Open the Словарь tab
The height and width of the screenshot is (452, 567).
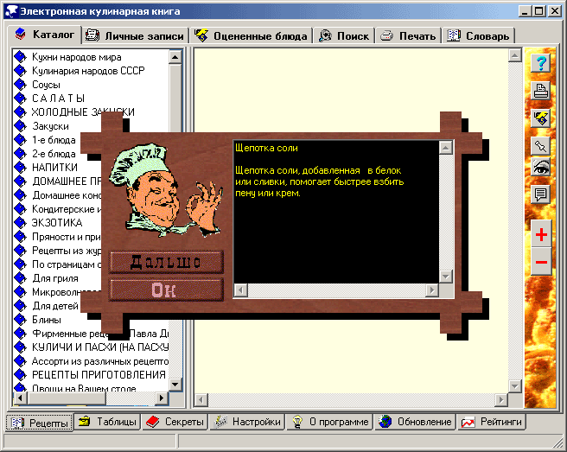479,35
